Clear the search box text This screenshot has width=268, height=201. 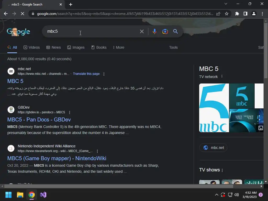pyautogui.click(x=142, y=31)
